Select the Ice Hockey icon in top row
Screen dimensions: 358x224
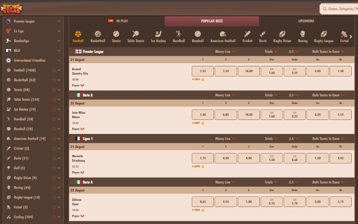158,34
